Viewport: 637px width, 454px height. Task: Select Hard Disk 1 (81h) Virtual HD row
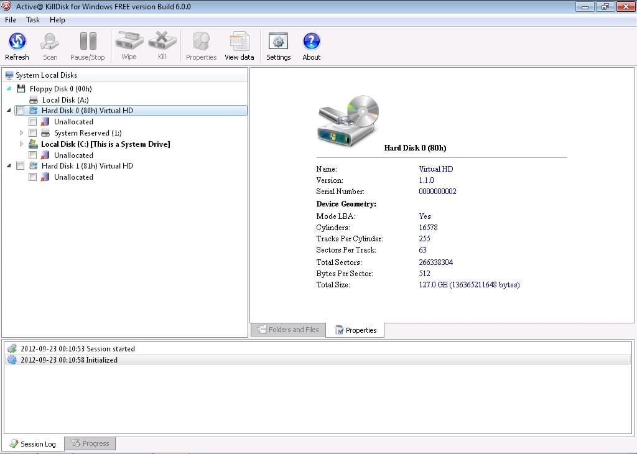87,165
